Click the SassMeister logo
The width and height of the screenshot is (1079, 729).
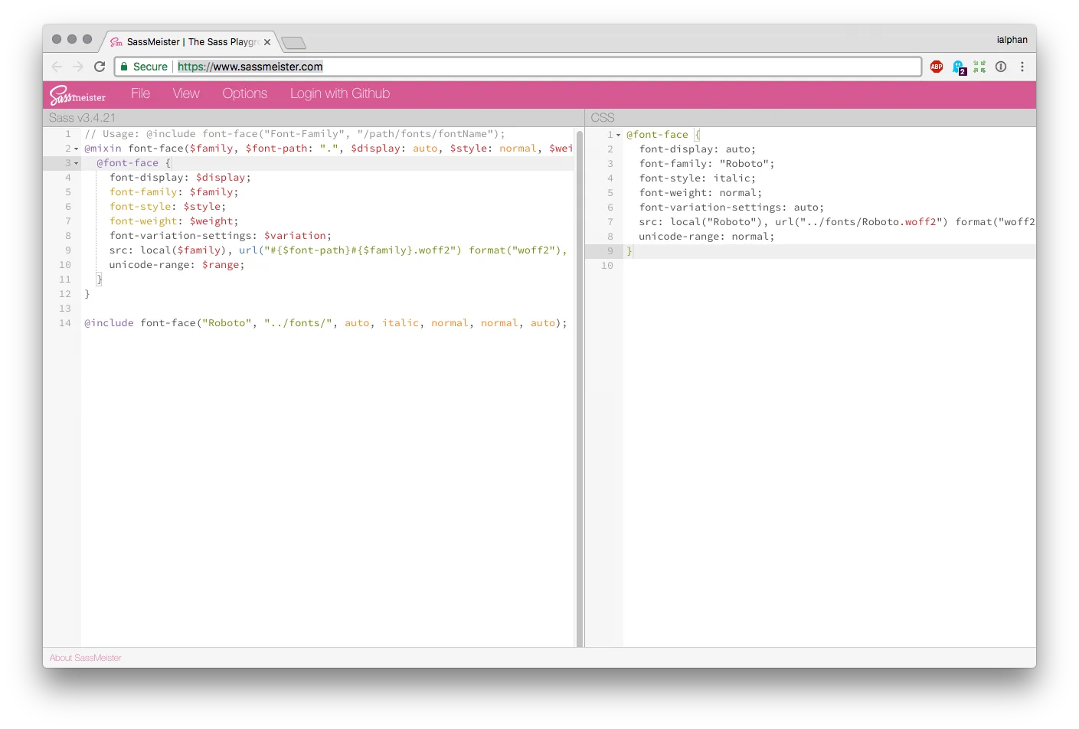tap(77, 95)
